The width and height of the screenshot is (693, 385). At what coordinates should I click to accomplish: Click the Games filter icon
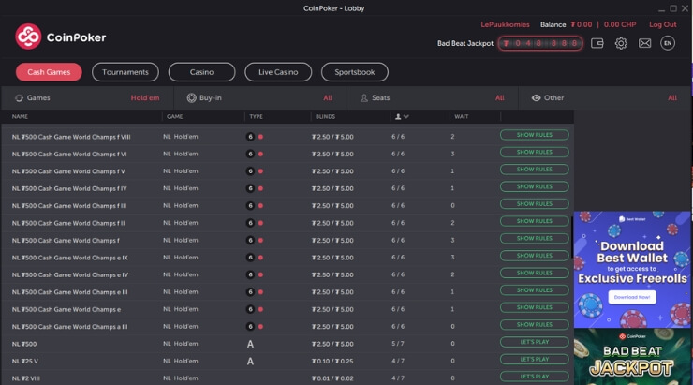coord(19,98)
